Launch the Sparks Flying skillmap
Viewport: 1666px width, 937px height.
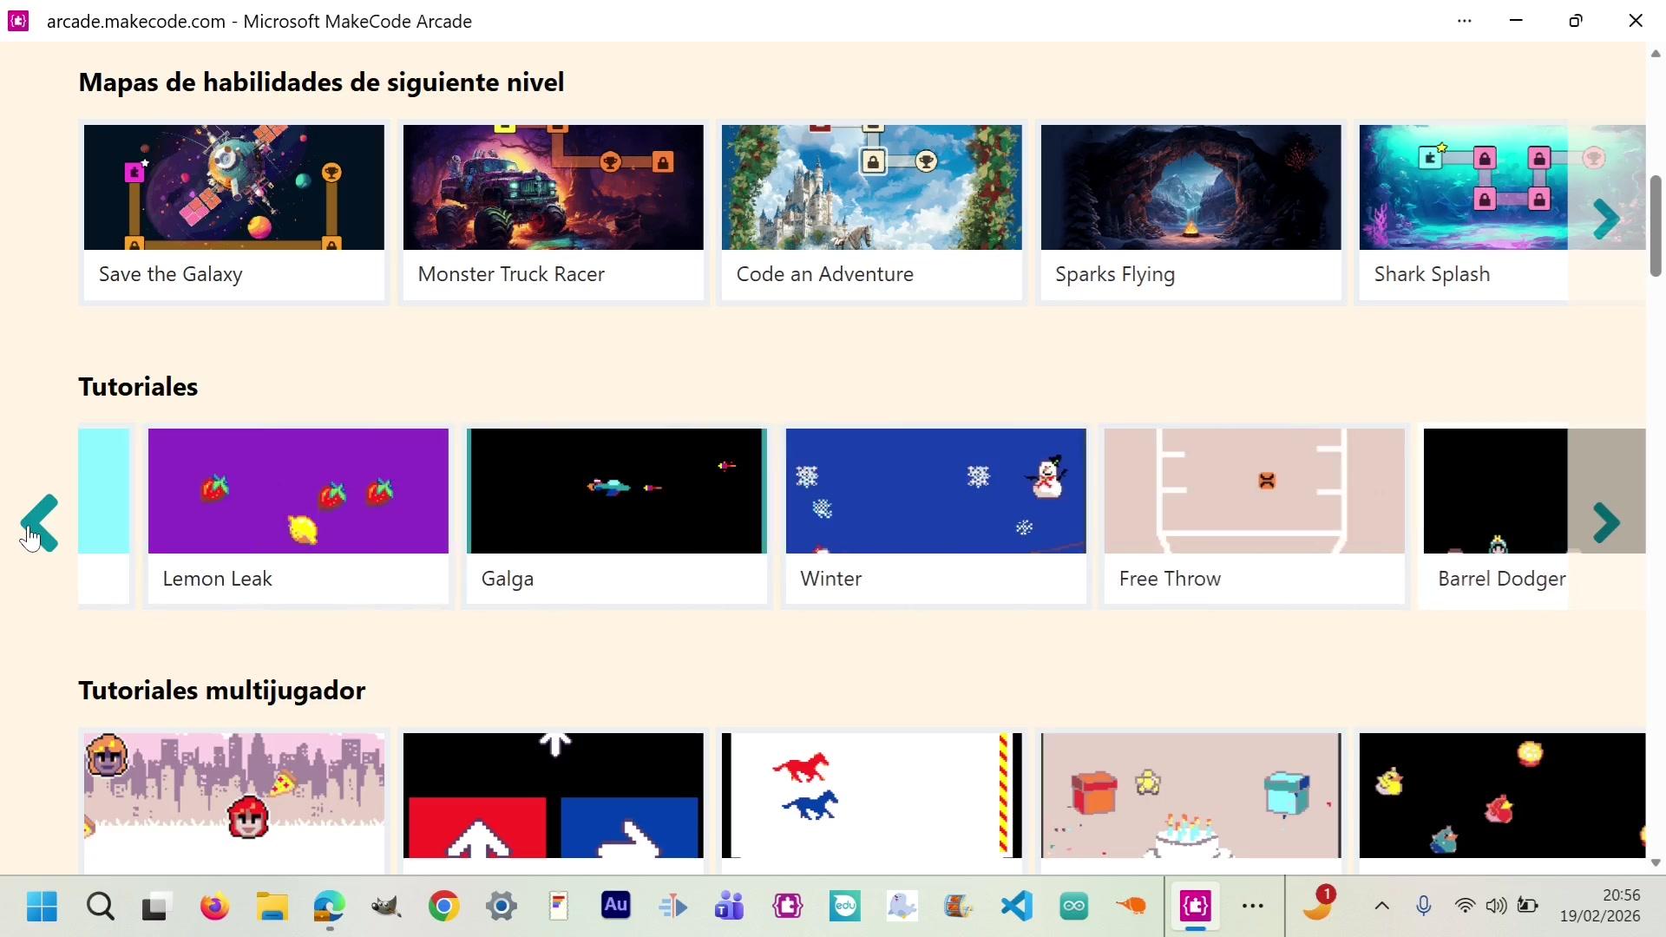tap(1190, 212)
